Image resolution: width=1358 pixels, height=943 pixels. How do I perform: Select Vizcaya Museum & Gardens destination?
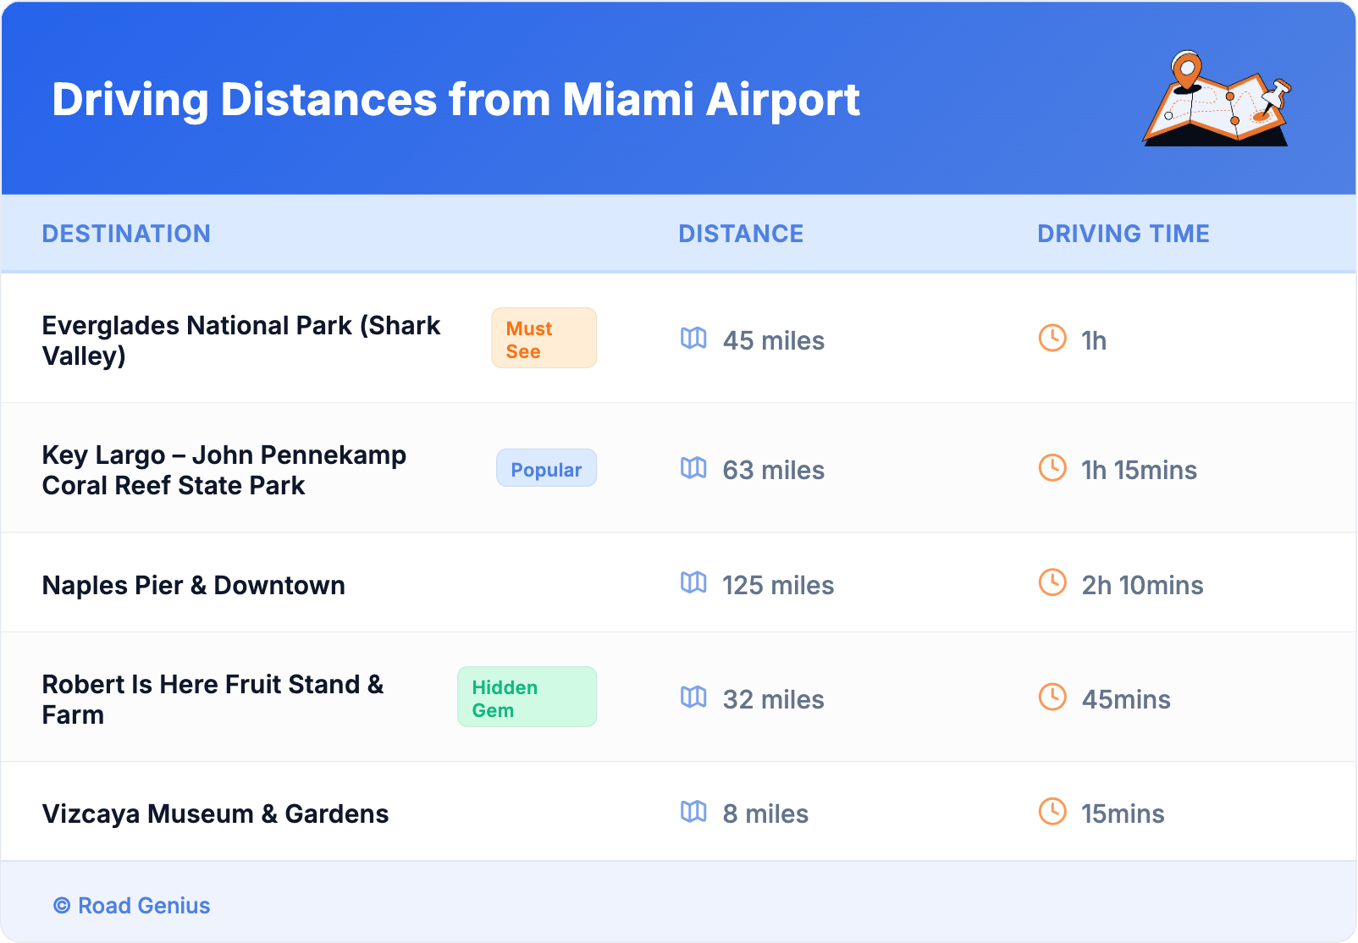coord(215,813)
